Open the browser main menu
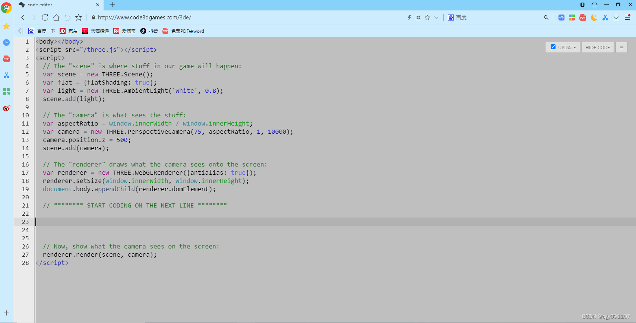The height and width of the screenshot is (323, 636). click(627, 17)
